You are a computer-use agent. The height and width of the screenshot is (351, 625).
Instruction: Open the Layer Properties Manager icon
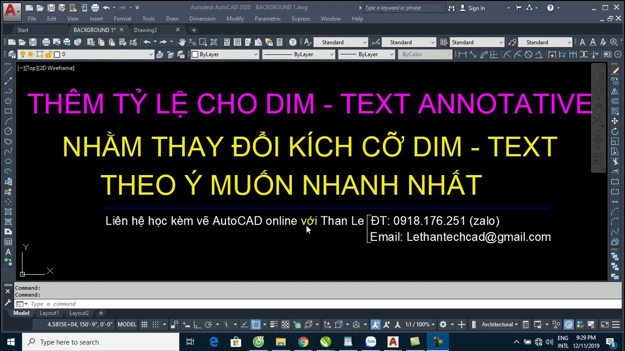[x=11, y=54]
